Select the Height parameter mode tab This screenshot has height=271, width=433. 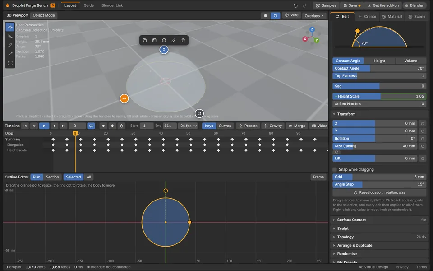(x=379, y=61)
